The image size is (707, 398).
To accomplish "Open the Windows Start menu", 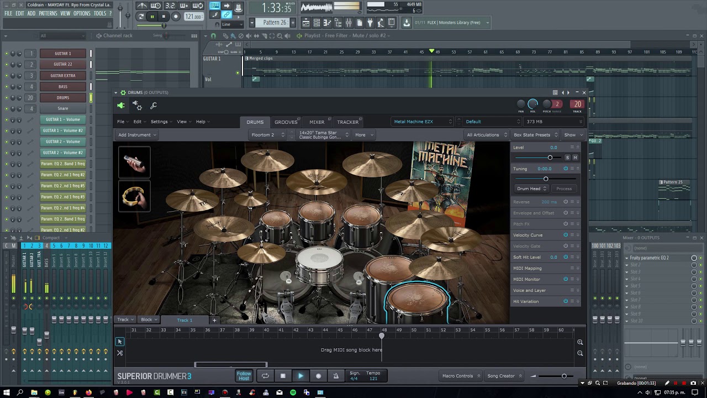I will pyautogui.click(x=7, y=392).
